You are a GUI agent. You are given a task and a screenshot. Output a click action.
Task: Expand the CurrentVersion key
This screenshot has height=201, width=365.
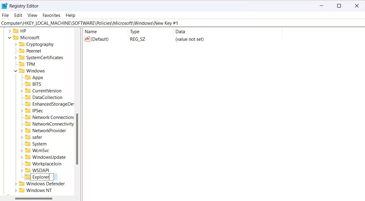(x=21, y=91)
